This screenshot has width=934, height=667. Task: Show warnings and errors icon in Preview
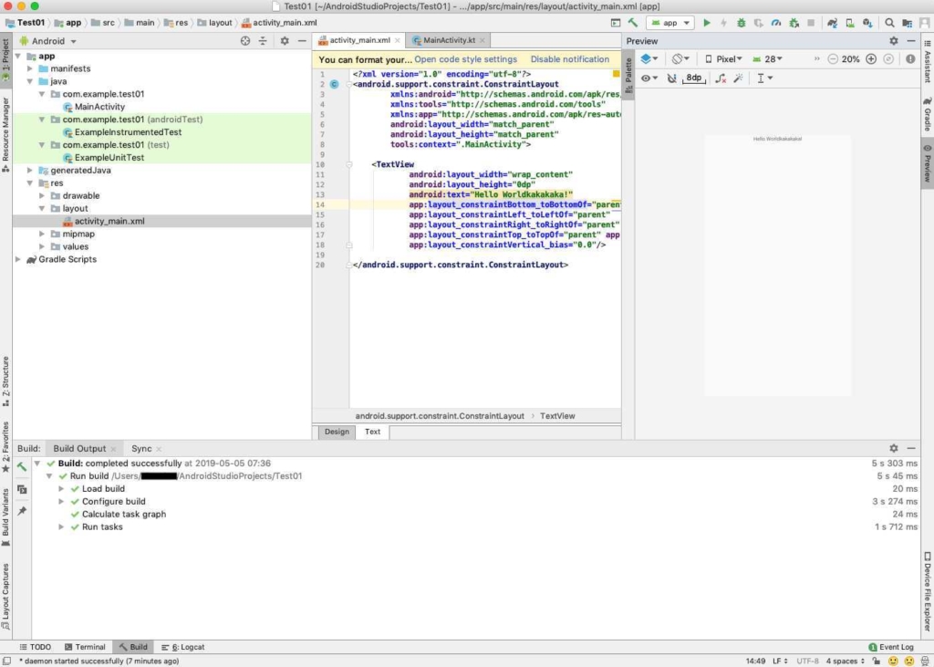click(910, 59)
